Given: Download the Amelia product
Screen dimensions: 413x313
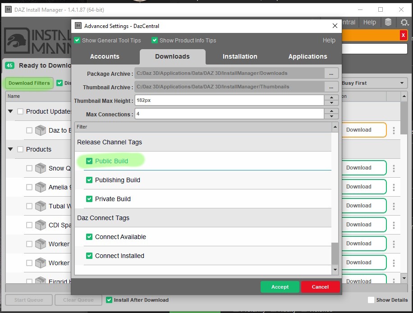Looking at the screenshot, I should coord(364,187).
